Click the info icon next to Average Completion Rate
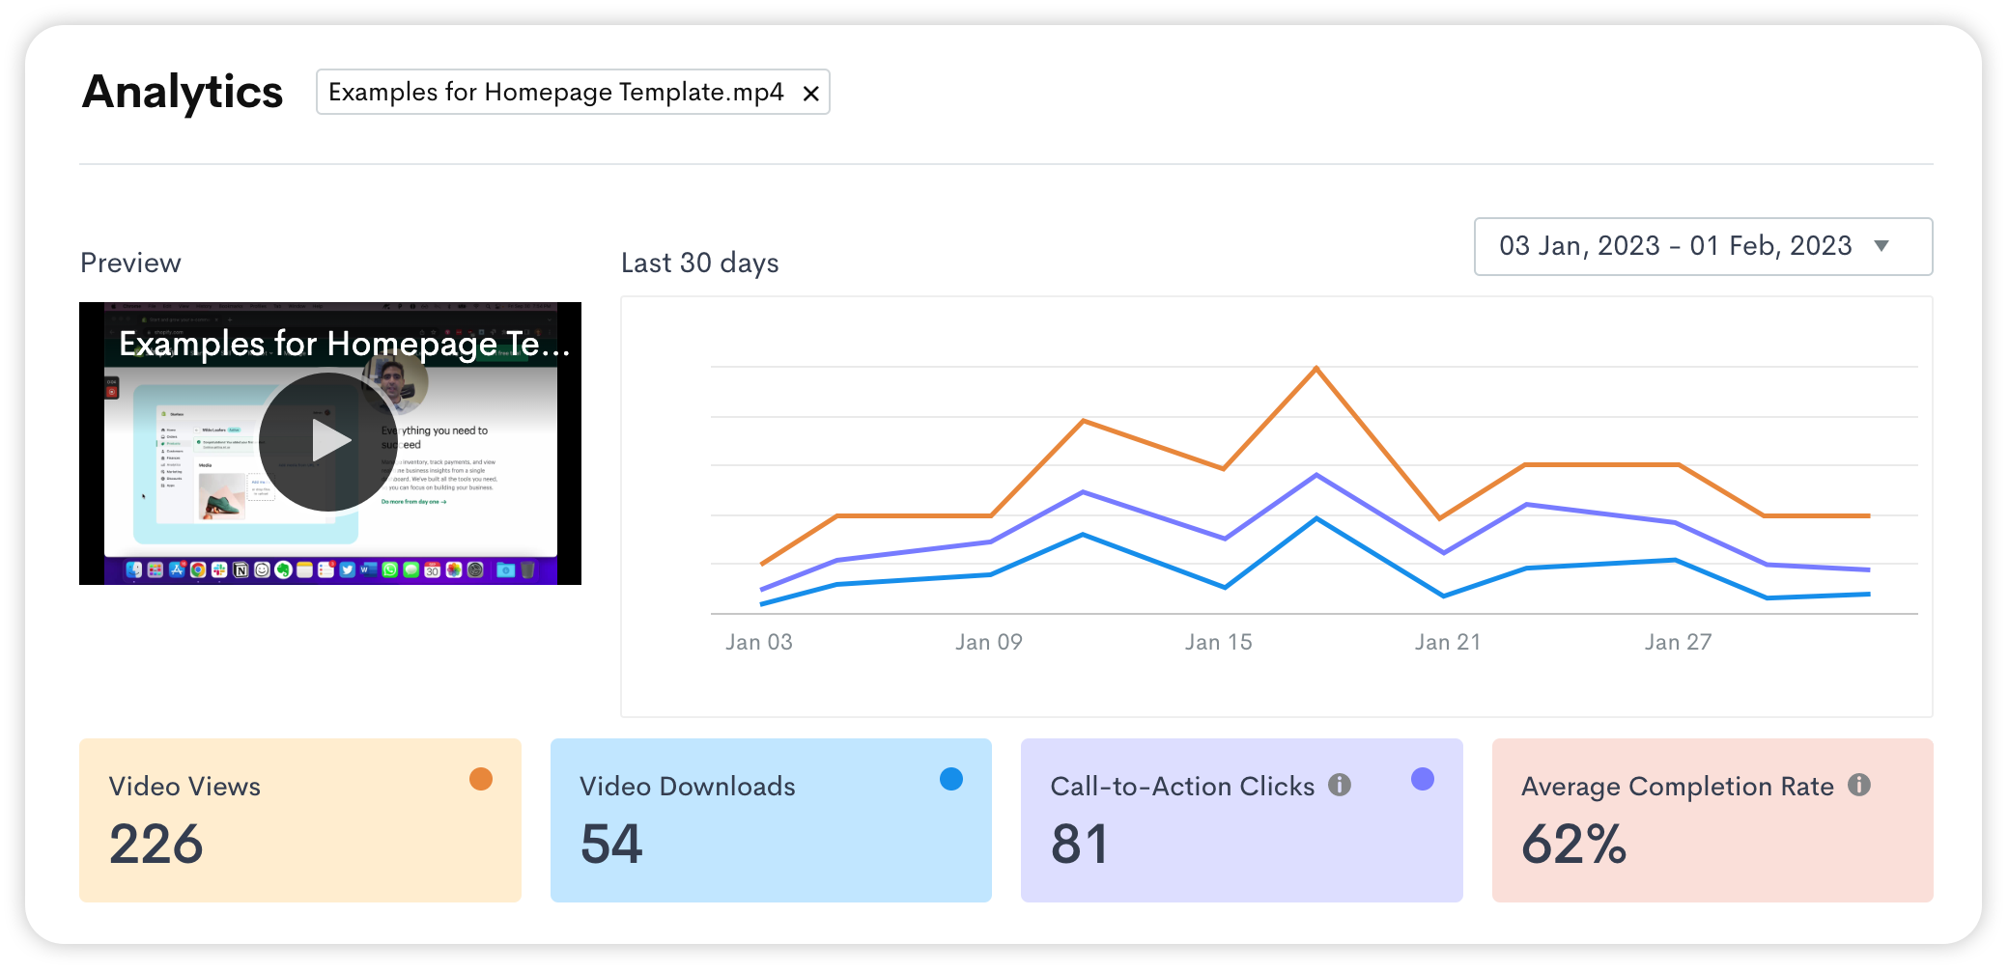This screenshot has height=971, width=2009. (1860, 785)
